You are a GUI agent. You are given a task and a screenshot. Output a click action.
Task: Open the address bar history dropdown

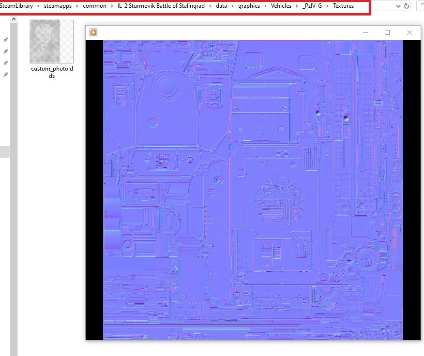[398, 6]
